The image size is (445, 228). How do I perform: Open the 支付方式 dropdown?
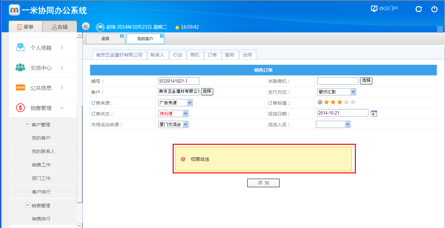(x=336, y=92)
